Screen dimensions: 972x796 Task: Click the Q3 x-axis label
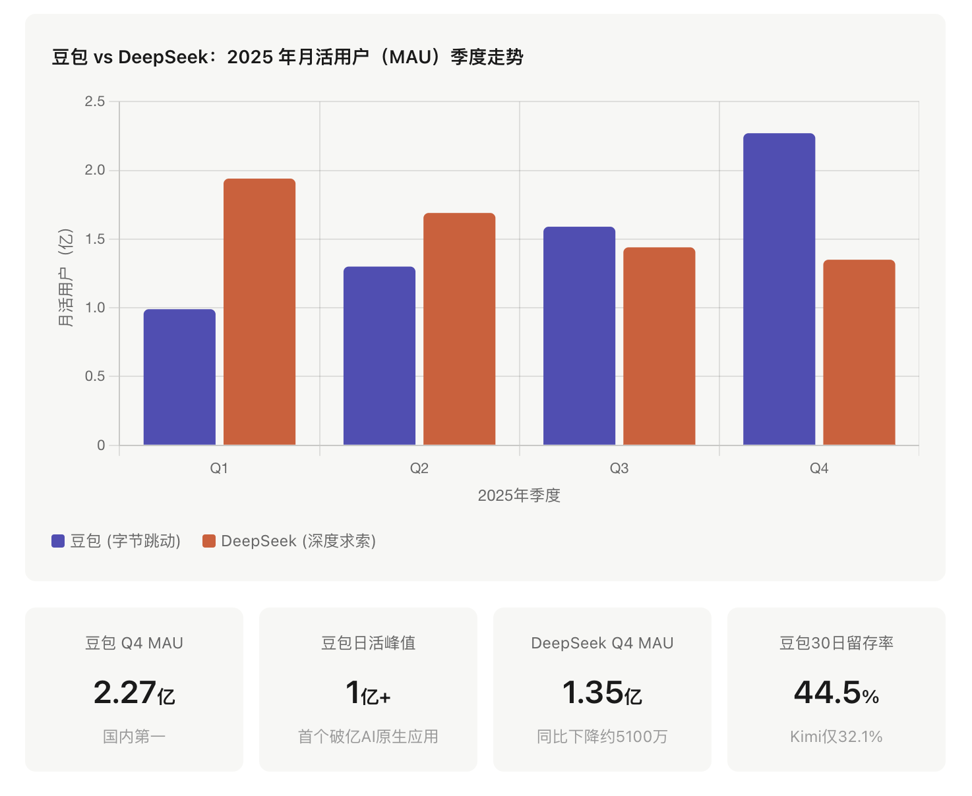point(619,469)
